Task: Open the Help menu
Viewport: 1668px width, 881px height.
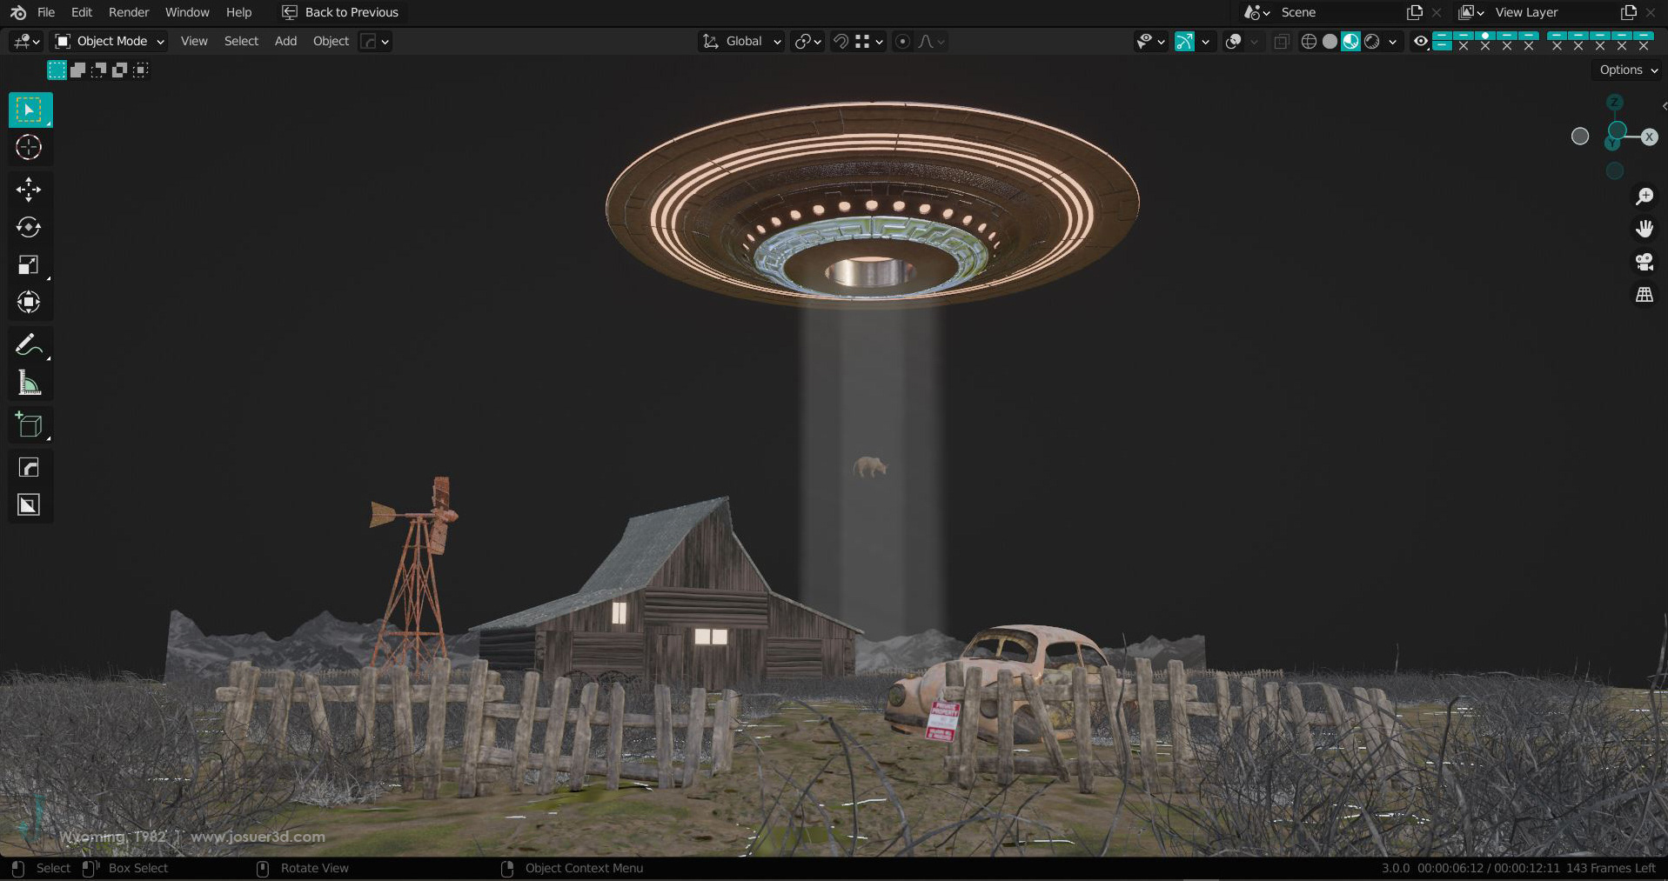Action: click(x=238, y=12)
